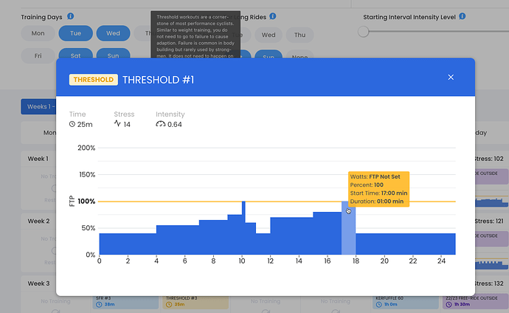Click the warm-up bar at chart start
The image size is (509, 313).
tap(128, 244)
